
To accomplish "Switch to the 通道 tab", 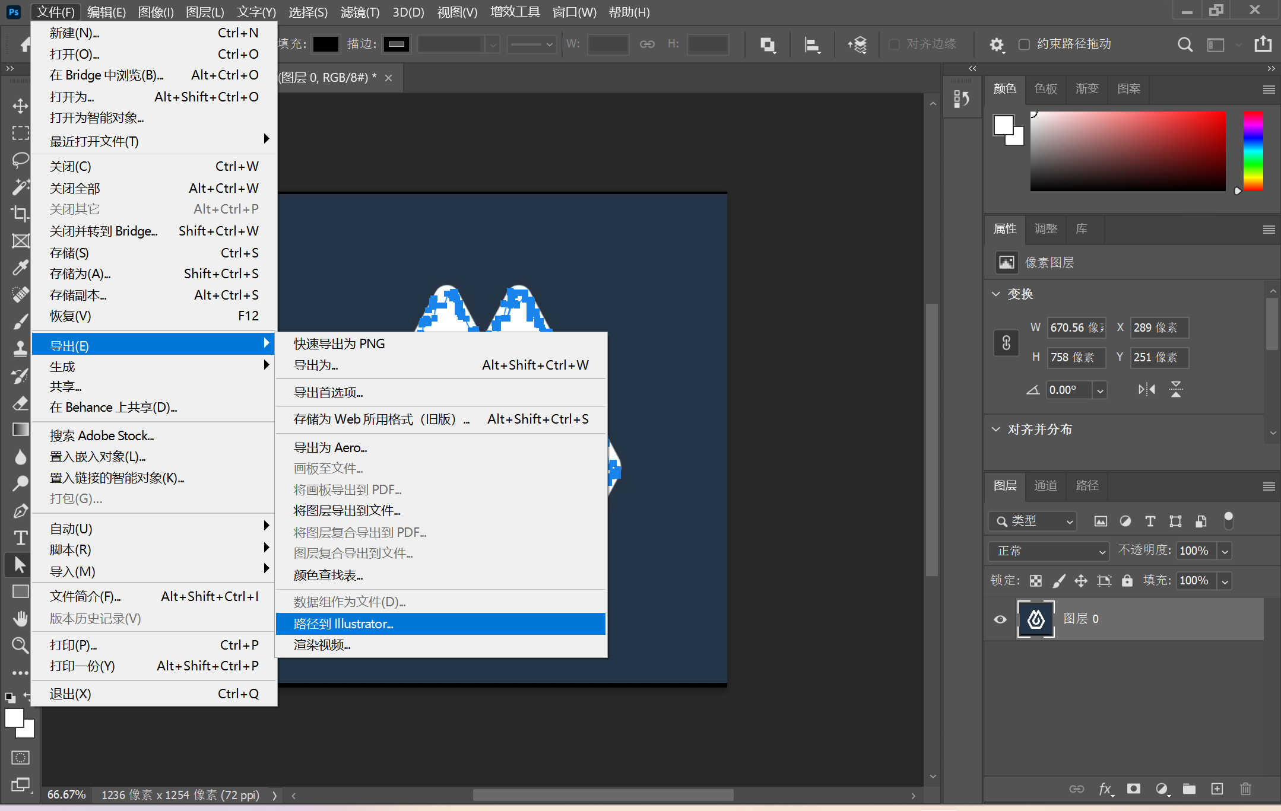I will click(1045, 486).
